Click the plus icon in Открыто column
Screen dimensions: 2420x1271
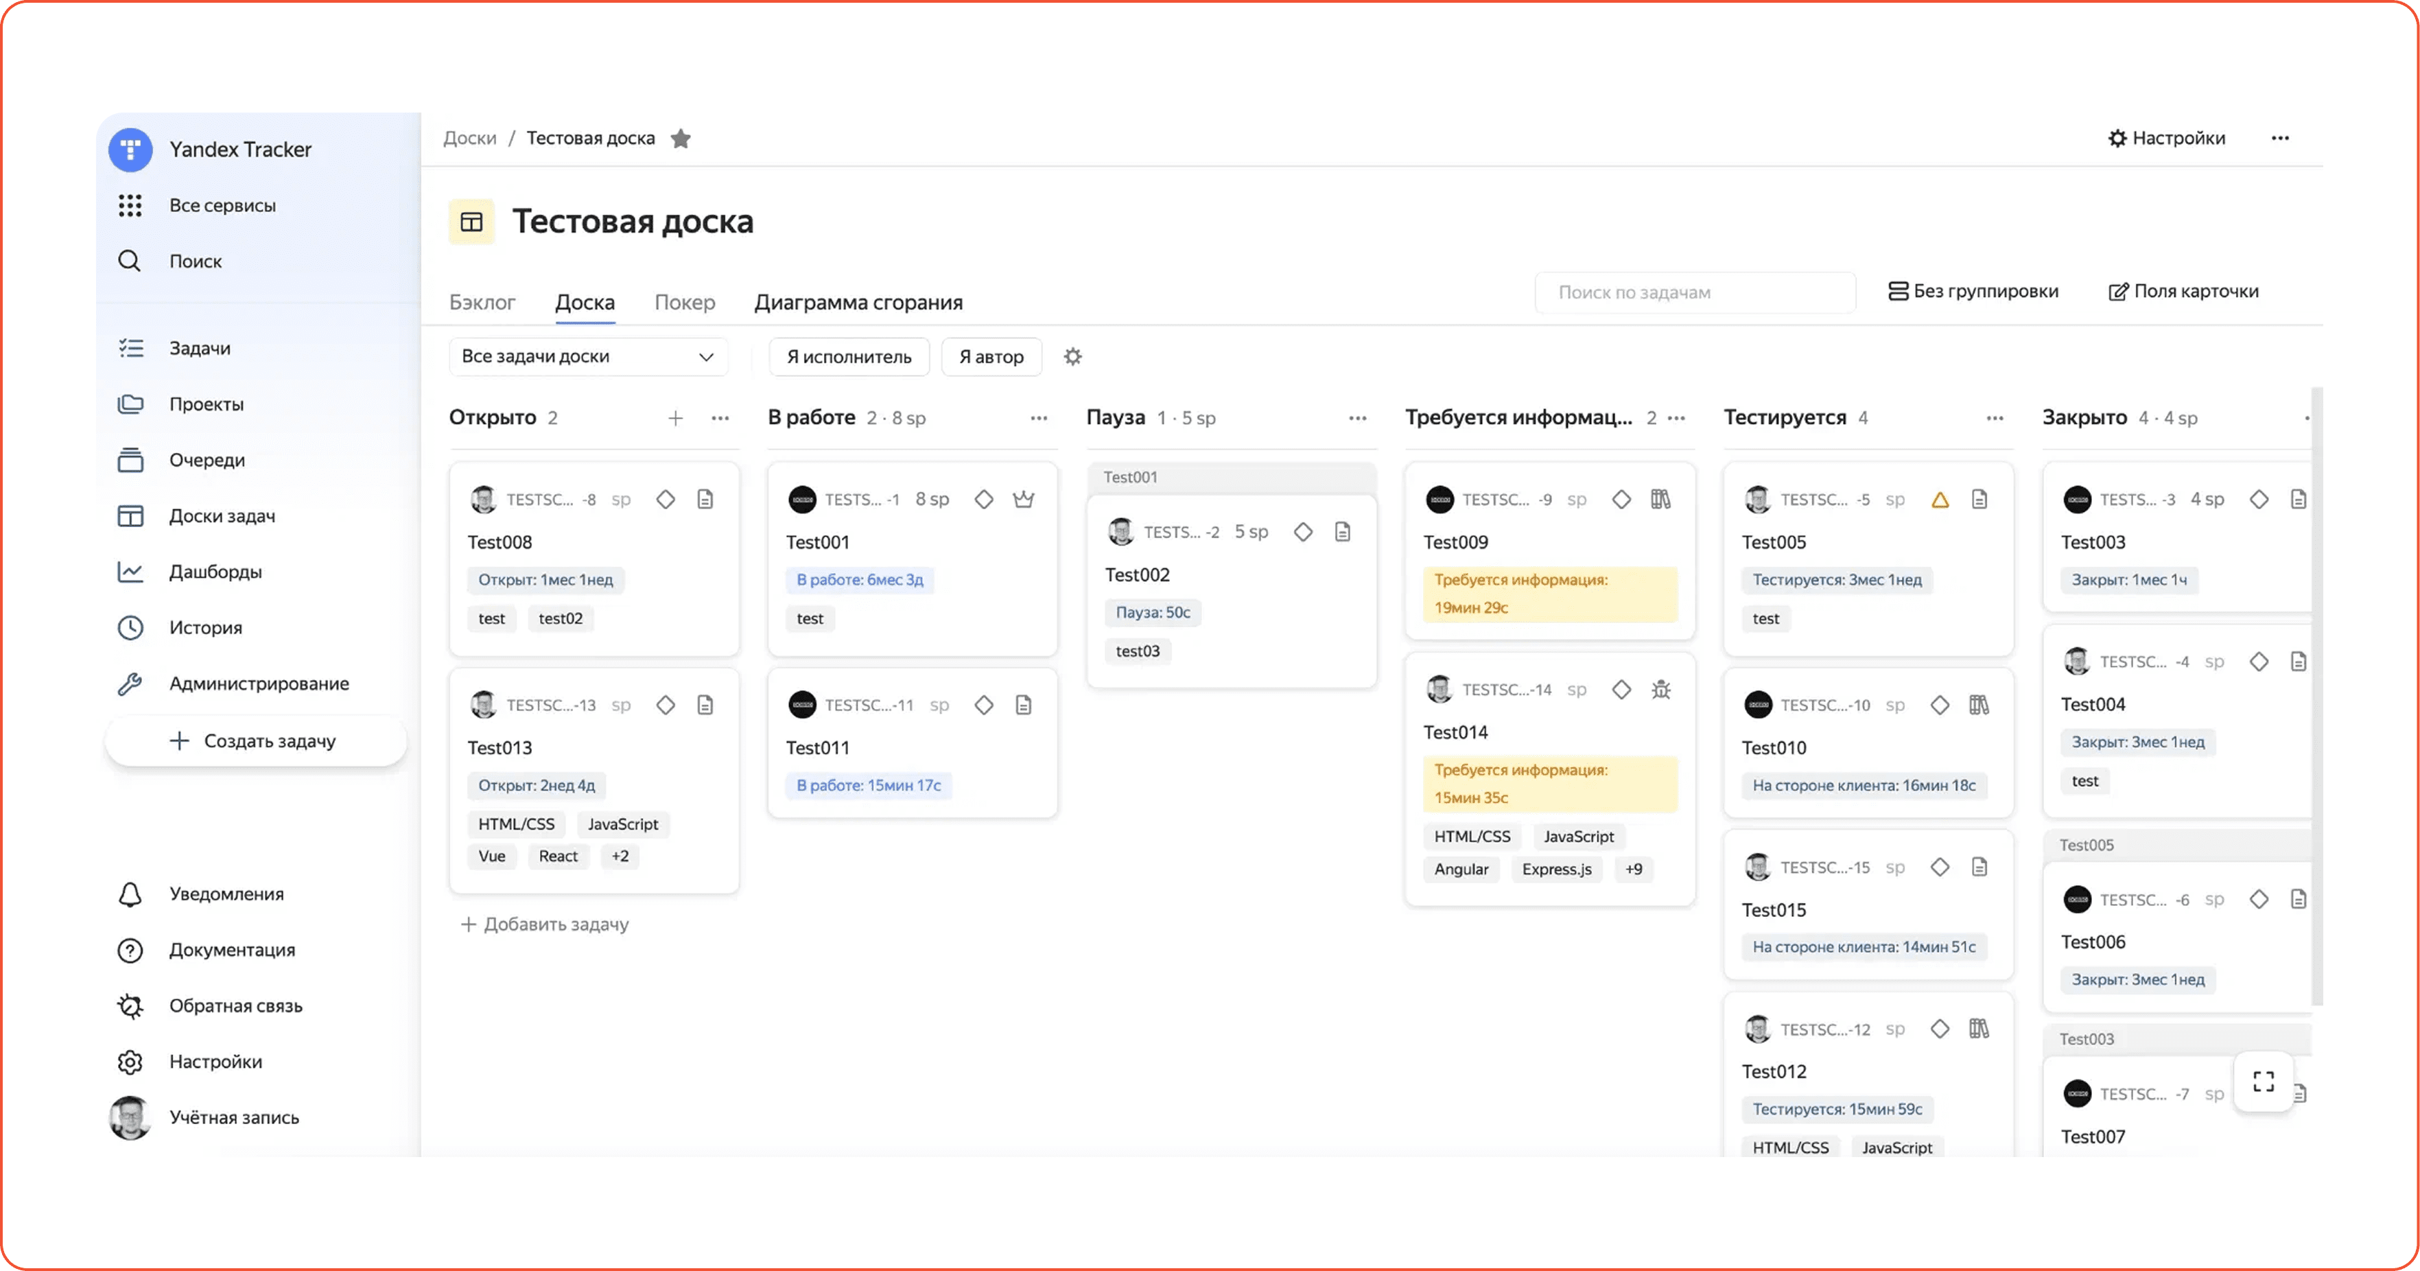675,418
